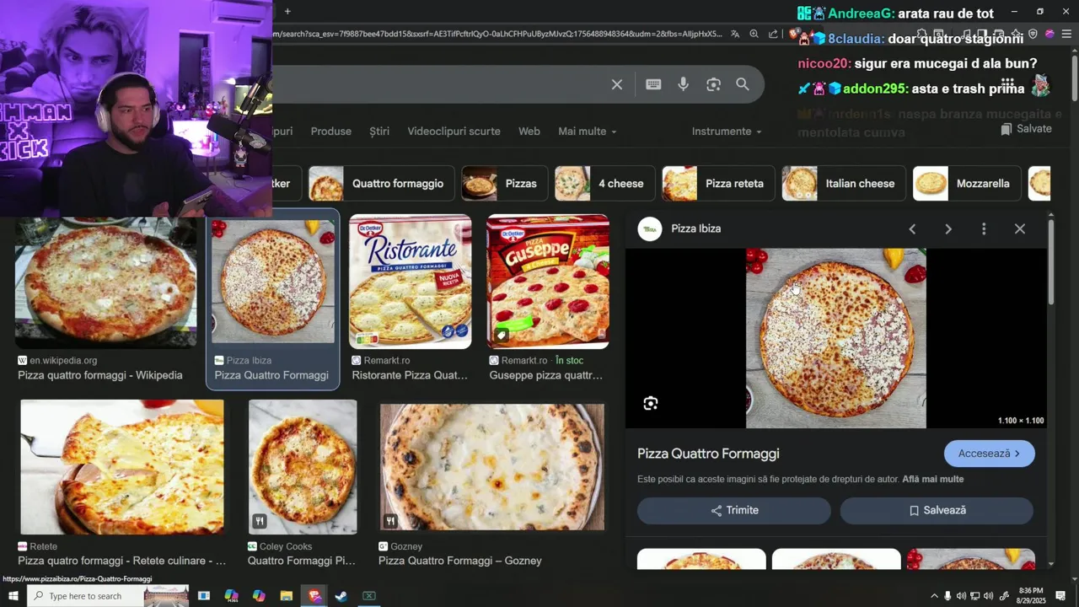Viewport: 1079px width, 607px height.
Task: Open the Coley Cooks pizza image
Action: coord(303,467)
